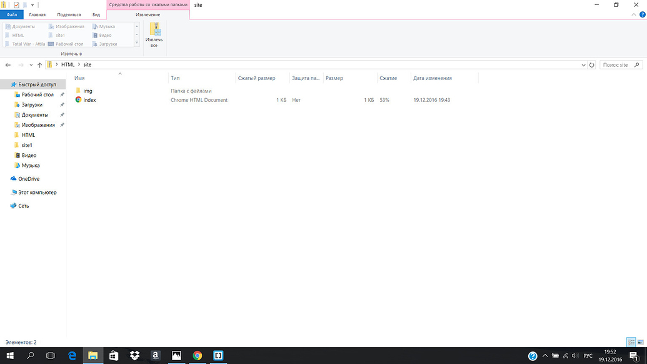Click HTML in the address bar path
This screenshot has height=364, width=647.
[68, 65]
